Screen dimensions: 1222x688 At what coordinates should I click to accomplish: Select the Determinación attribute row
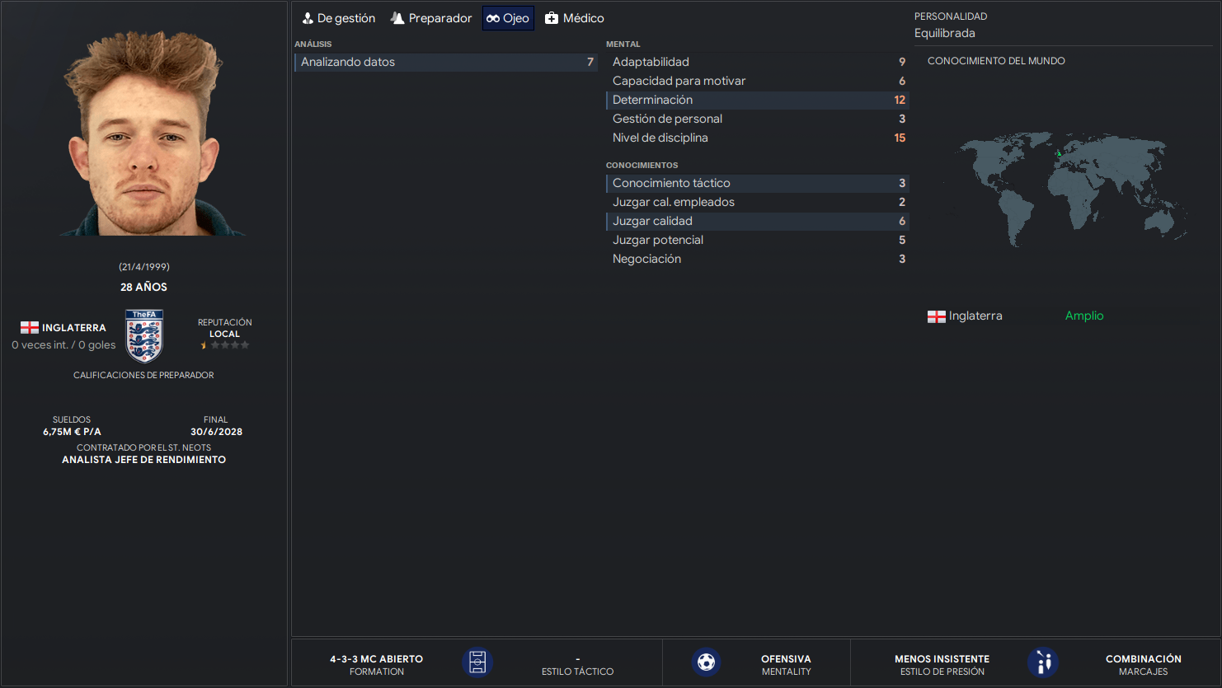[757, 100]
